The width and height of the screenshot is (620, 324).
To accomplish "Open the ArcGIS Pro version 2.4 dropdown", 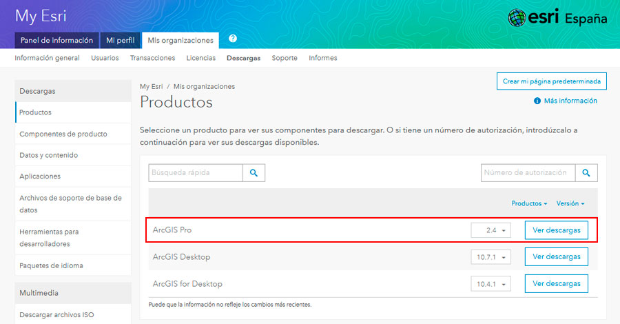I will point(490,230).
